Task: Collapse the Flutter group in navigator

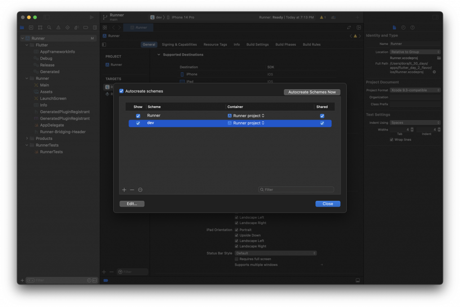Action: 27,45
